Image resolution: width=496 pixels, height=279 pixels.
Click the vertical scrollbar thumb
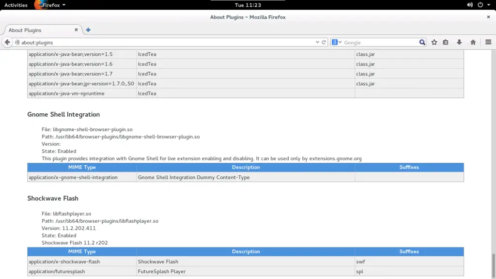pos(493,265)
